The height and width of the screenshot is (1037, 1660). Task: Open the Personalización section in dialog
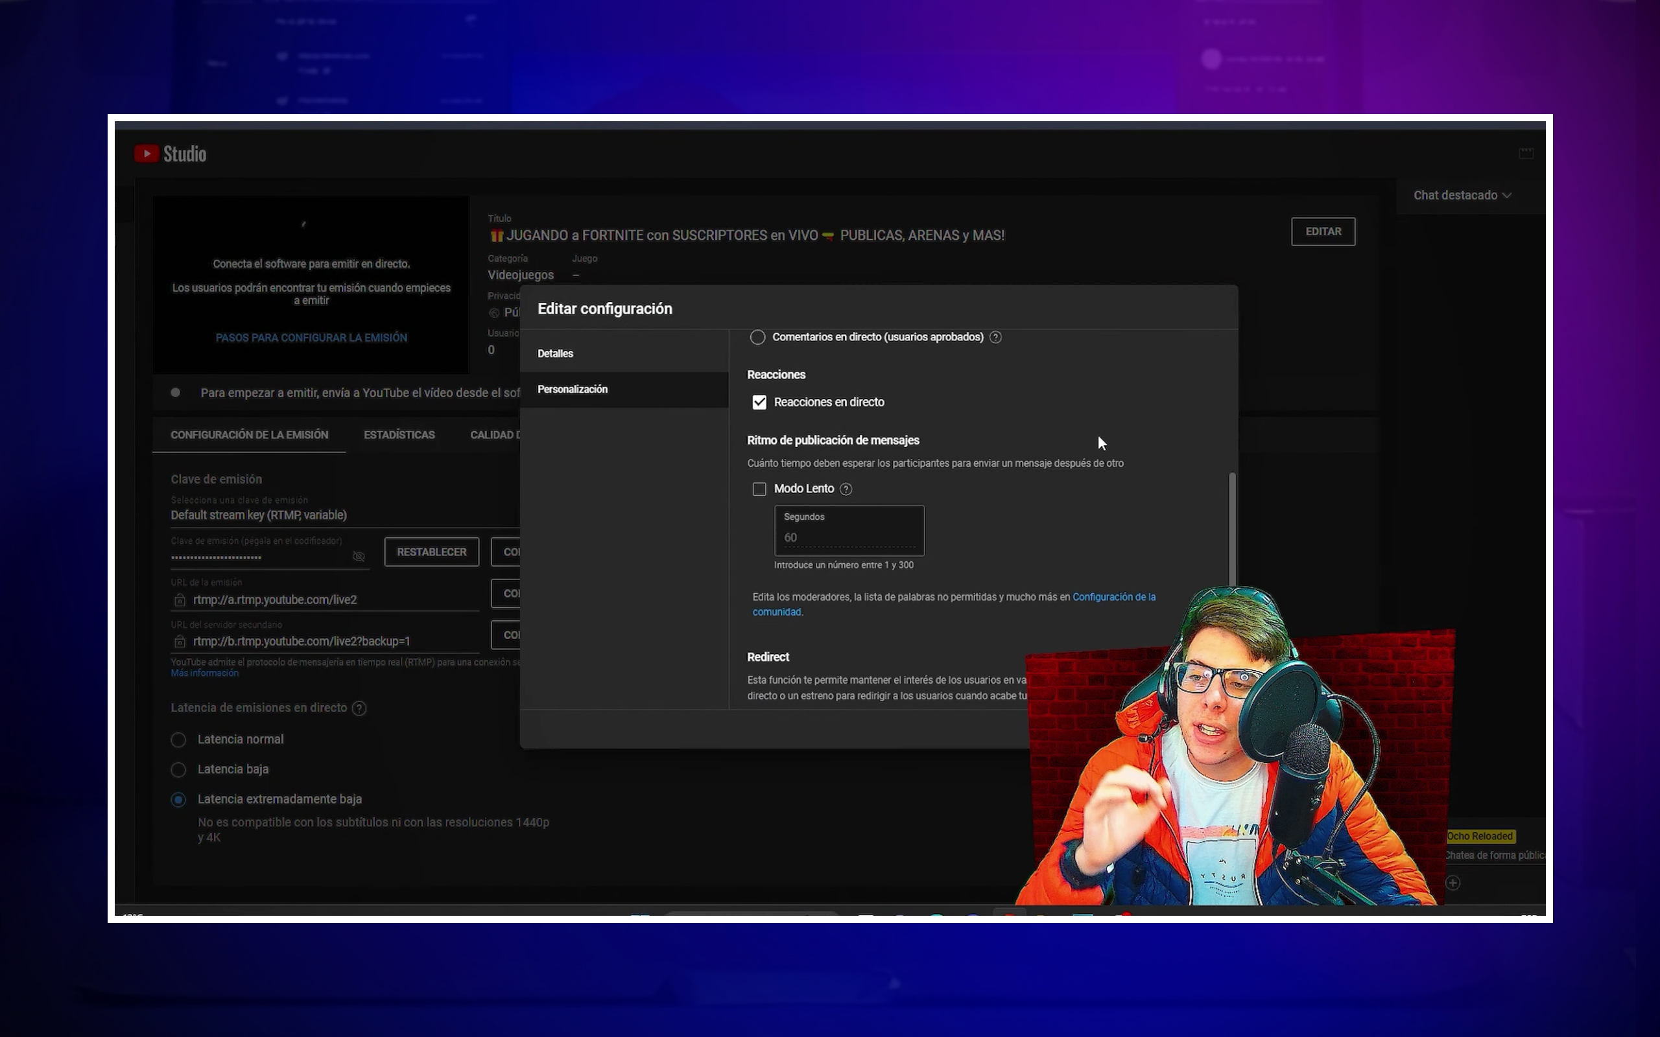pyautogui.click(x=624, y=390)
